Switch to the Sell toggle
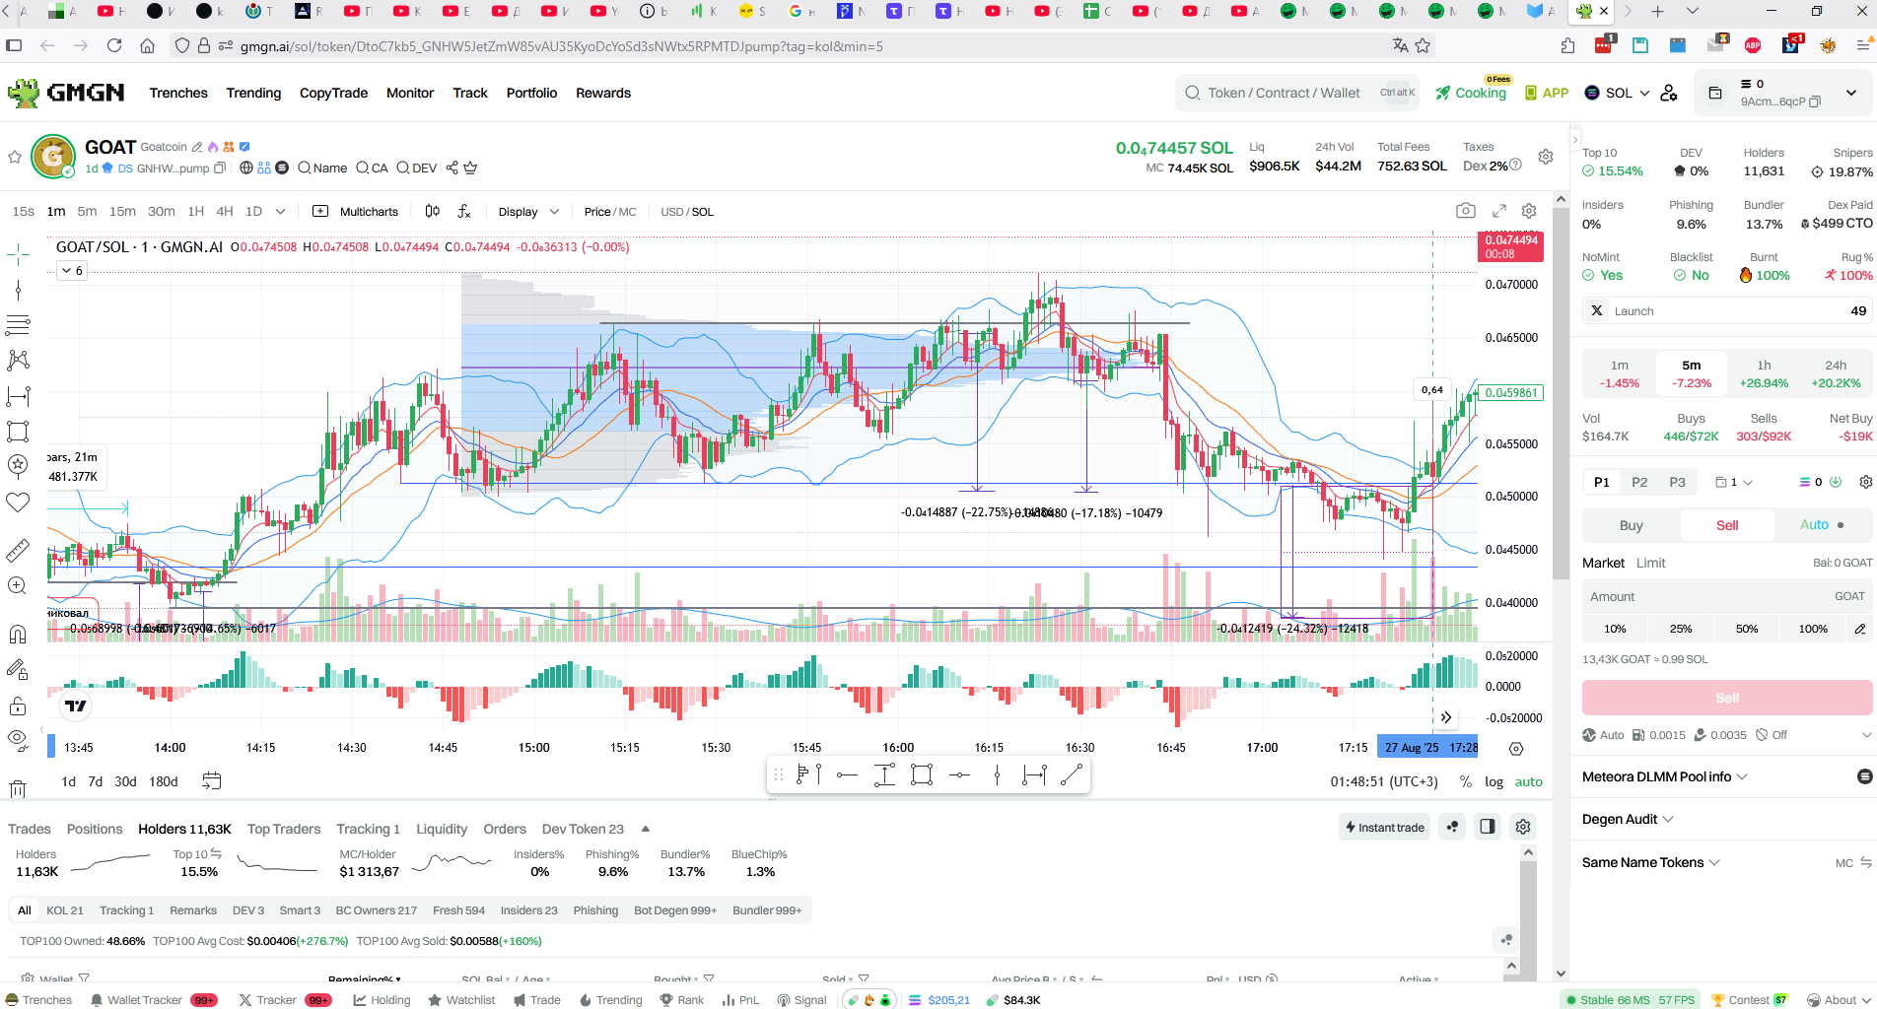Image resolution: width=1877 pixels, height=1009 pixels. point(1726,525)
